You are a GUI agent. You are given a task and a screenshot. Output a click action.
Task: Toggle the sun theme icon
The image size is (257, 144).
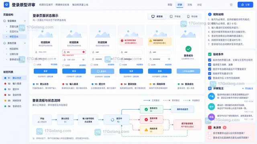point(231,5)
